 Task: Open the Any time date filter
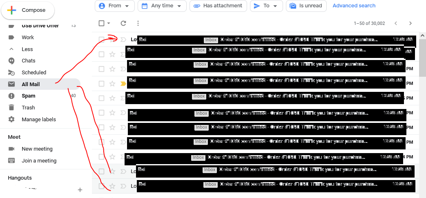162,6
